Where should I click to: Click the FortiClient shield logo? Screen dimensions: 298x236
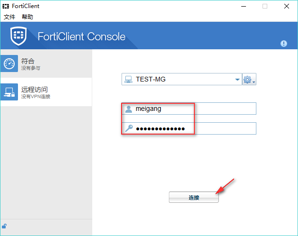click(18, 36)
